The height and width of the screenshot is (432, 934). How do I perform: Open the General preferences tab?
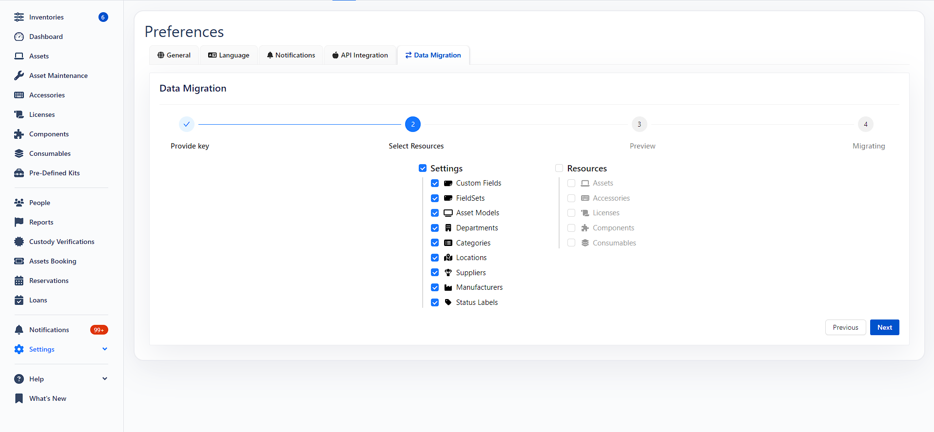174,55
